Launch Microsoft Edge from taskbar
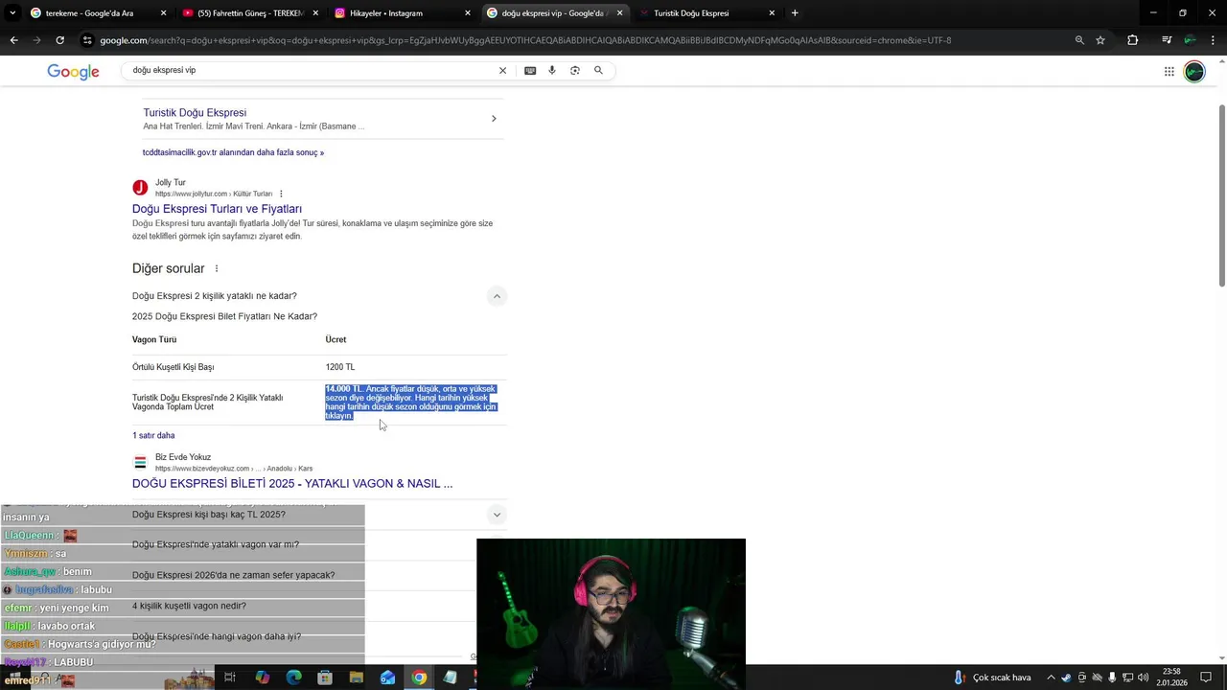The height and width of the screenshot is (690, 1227). 293,678
